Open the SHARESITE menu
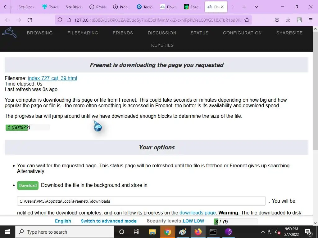The width and height of the screenshot is (318, 238). (x=289, y=33)
